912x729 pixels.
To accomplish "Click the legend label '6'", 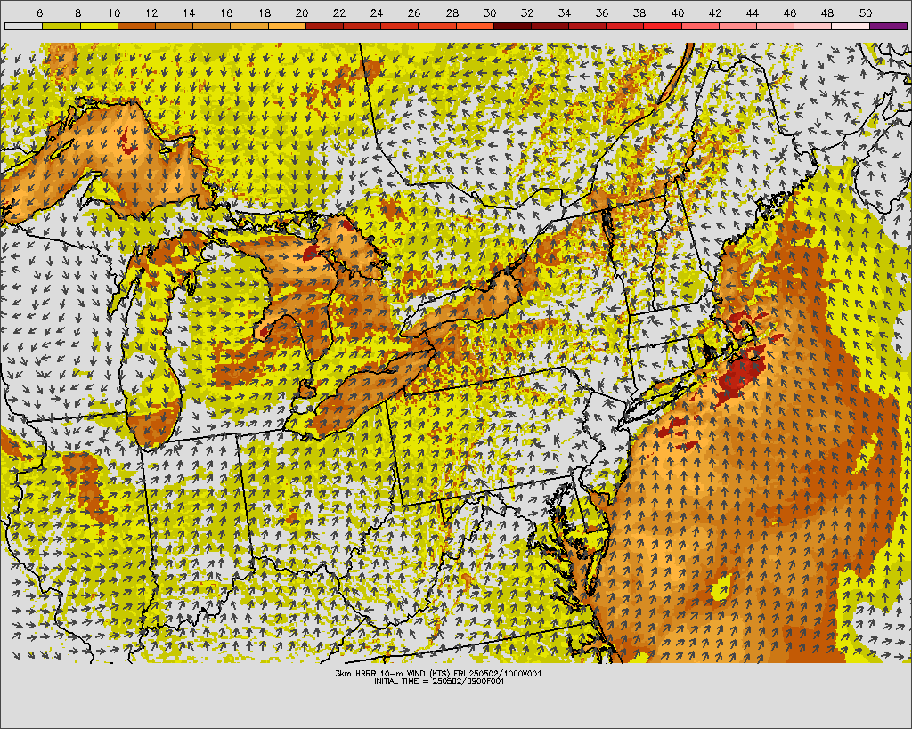I will pyautogui.click(x=39, y=12).
